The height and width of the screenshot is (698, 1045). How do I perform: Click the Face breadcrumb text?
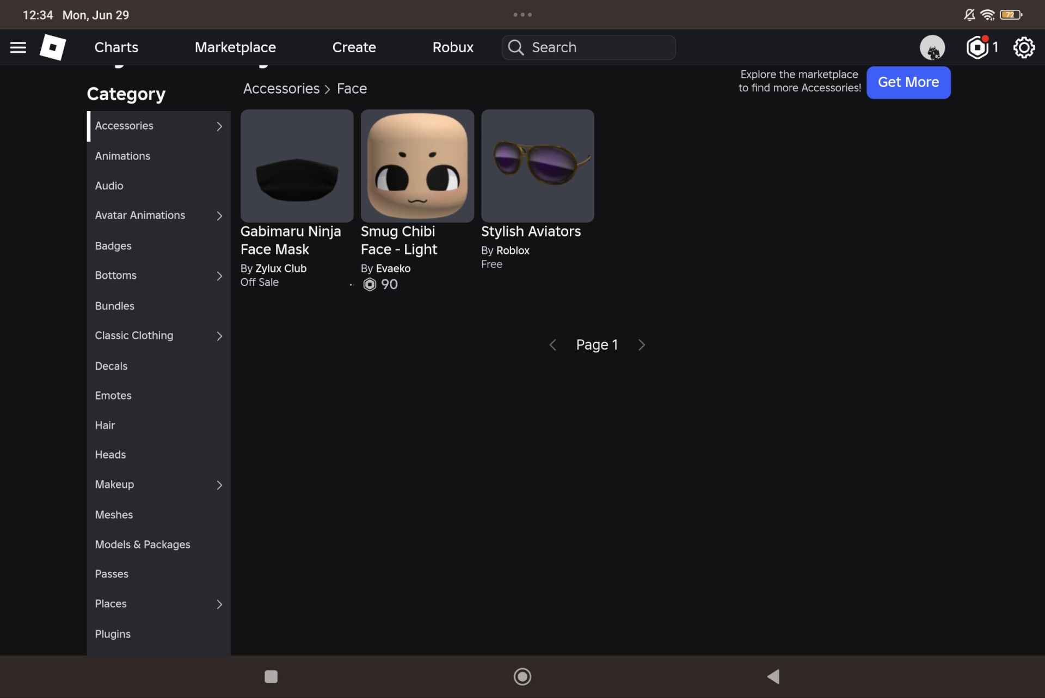pyautogui.click(x=352, y=89)
